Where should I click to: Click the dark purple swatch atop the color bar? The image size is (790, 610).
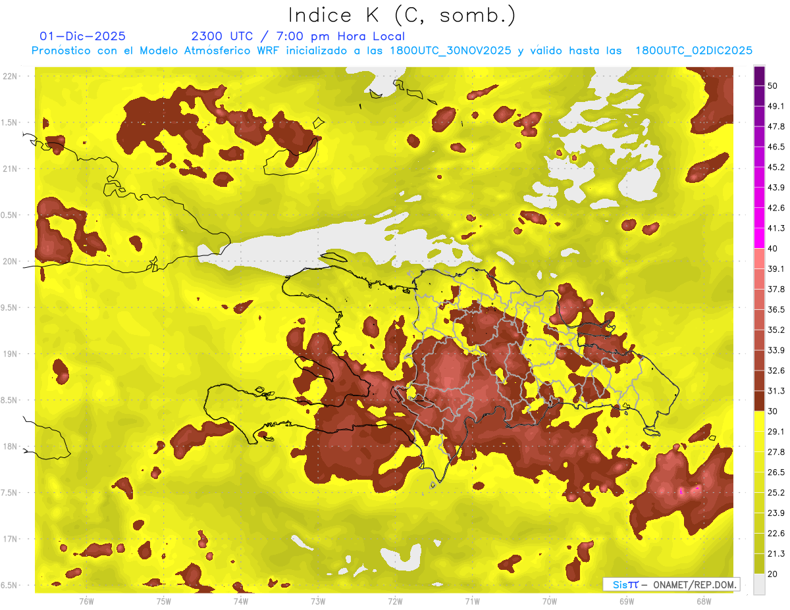759,76
